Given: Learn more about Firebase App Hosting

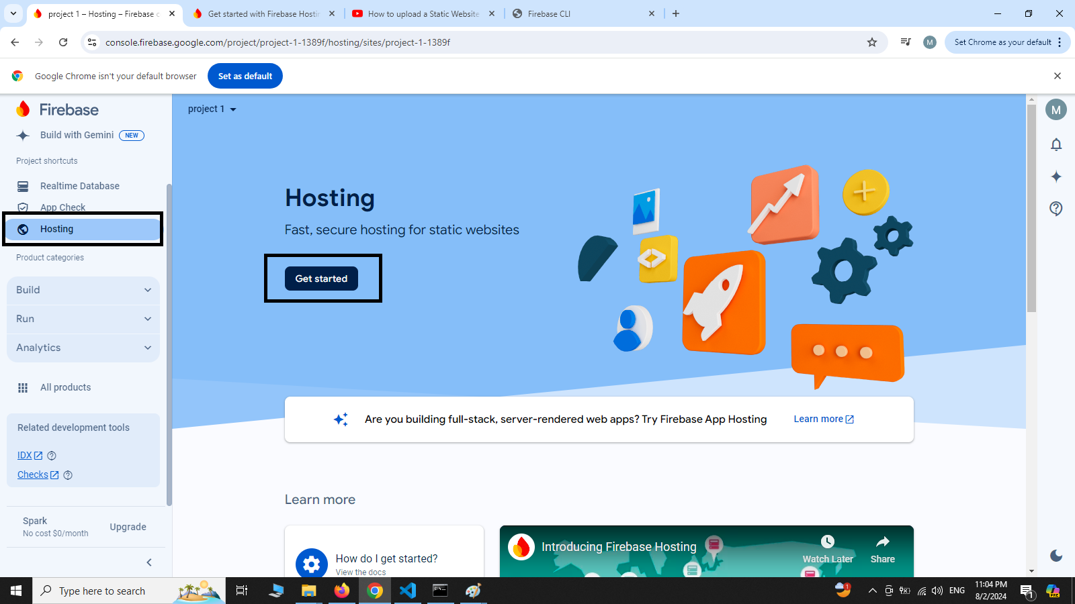Looking at the screenshot, I should (823, 419).
